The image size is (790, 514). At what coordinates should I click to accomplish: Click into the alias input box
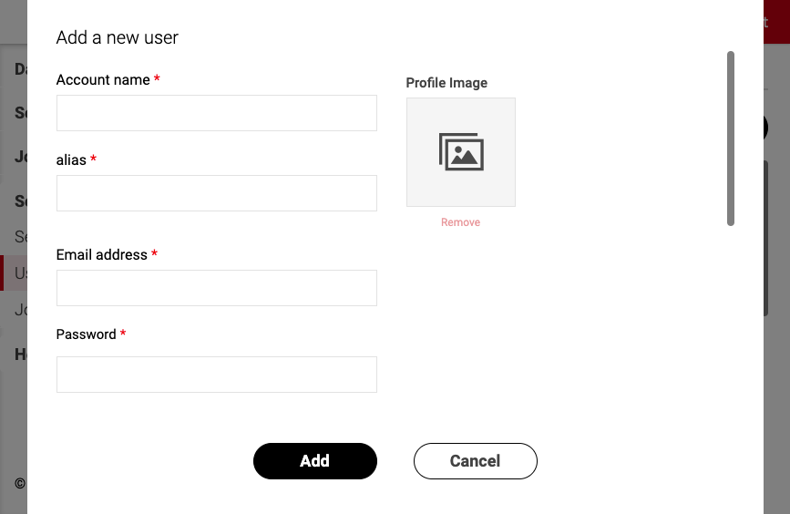point(217,193)
